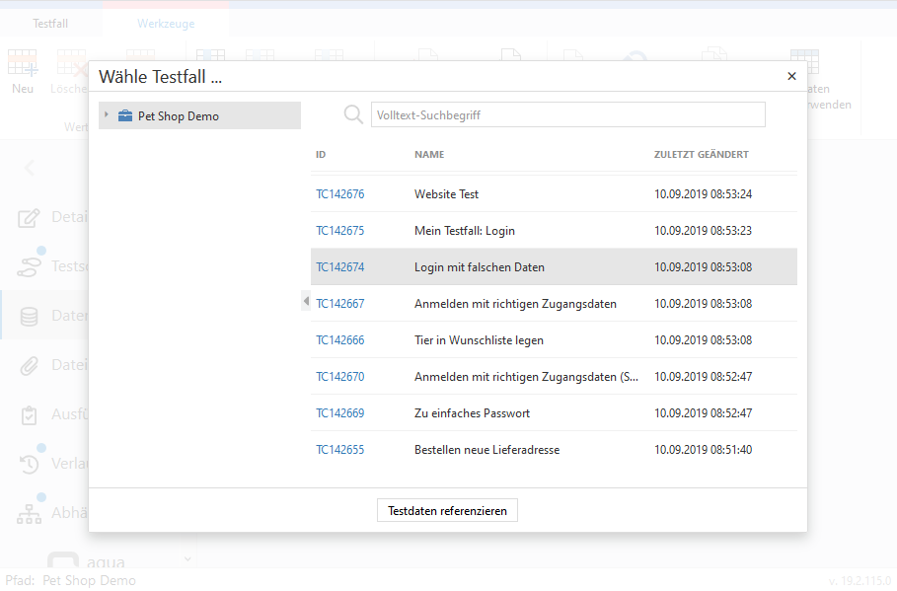Switch to the Testfall tab
This screenshot has height=591, width=897.
[x=50, y=24]
